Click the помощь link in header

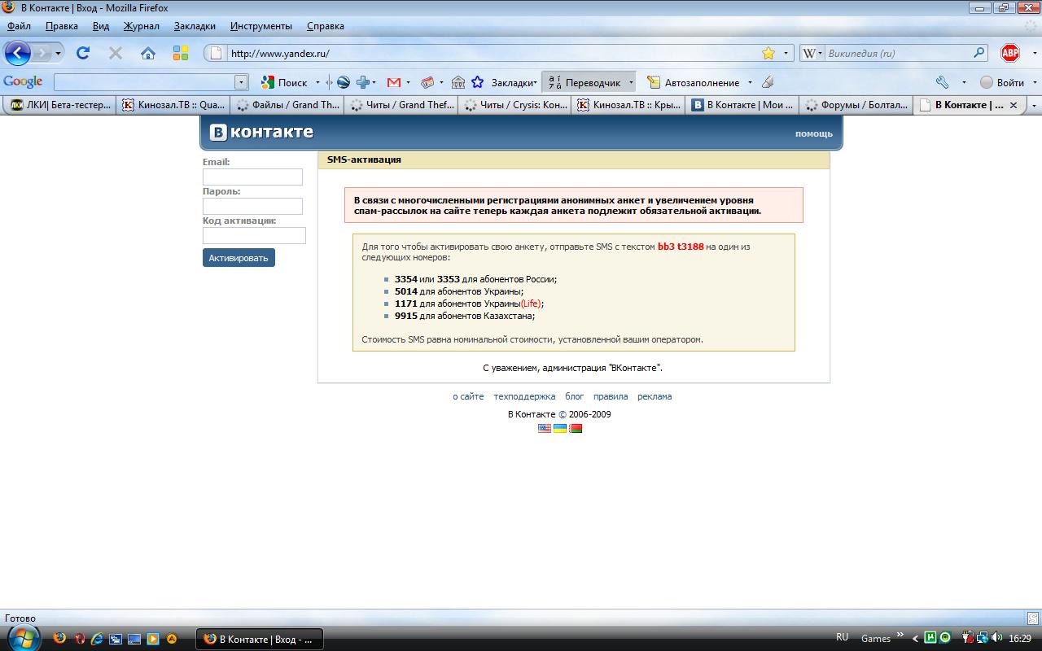click(x=814, y=133)
